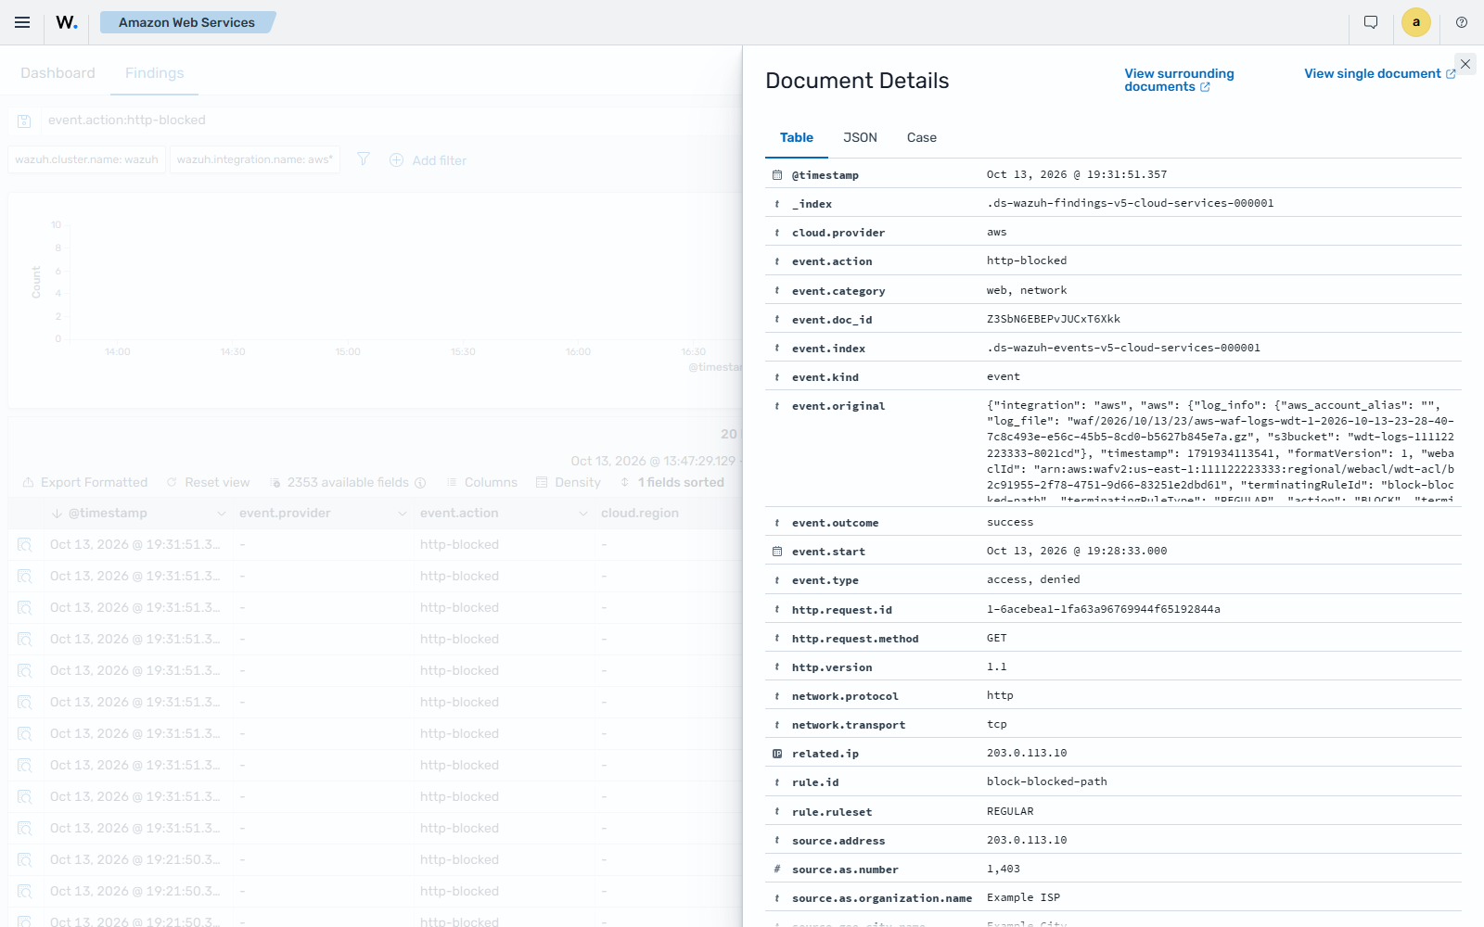
Task: Expand the event.action column header menu
Action: (x=582, y=514)
